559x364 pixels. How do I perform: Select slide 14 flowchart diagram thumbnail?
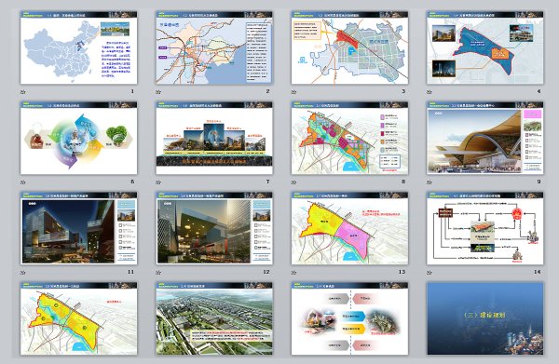pos(484,228)
